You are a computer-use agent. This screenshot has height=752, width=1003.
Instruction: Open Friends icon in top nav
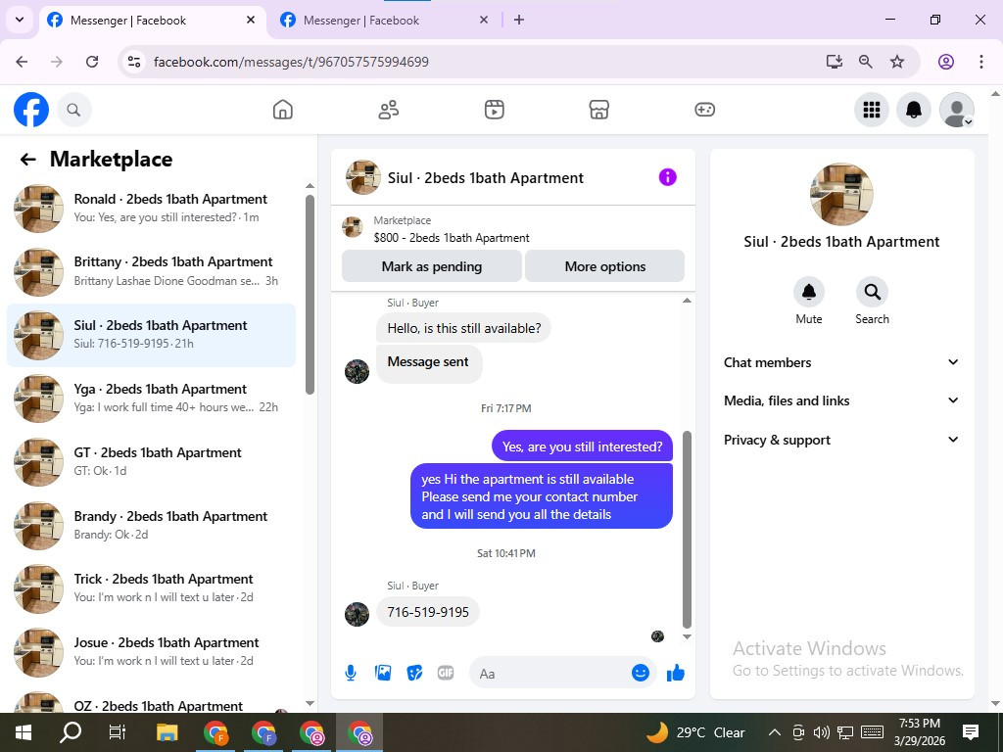point(388,110)
